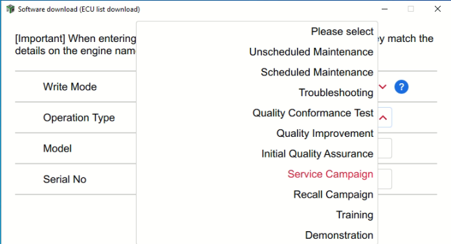Click the Operation Type label
Viewport: 451px width, 244px height.
tap(79, 117)
